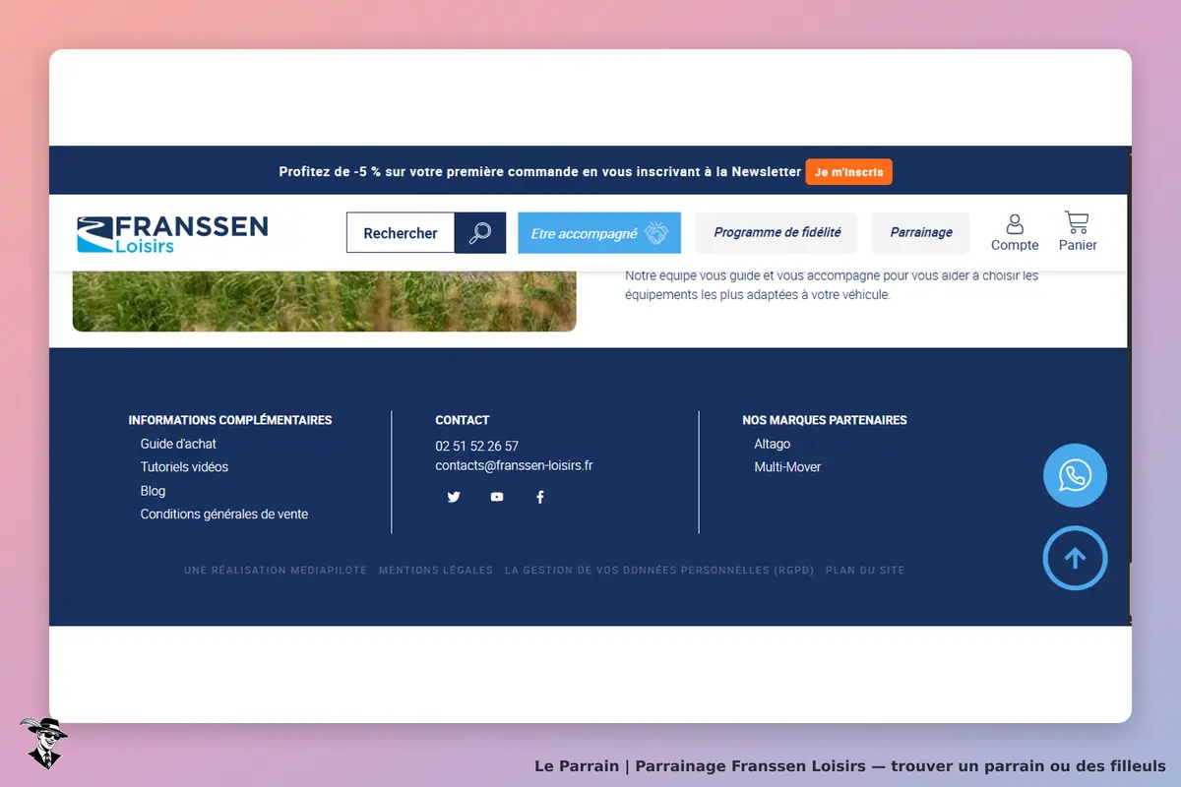The width and height of the screenshot is (1181, 787).
Task: Click the grass field photo thumbnail
Action: coord(324,301)
